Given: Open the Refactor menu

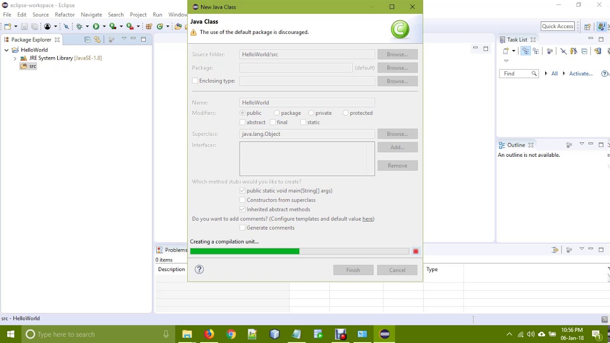Looking at the screenshot, I should pyautogui.click(x=65, y=15).
